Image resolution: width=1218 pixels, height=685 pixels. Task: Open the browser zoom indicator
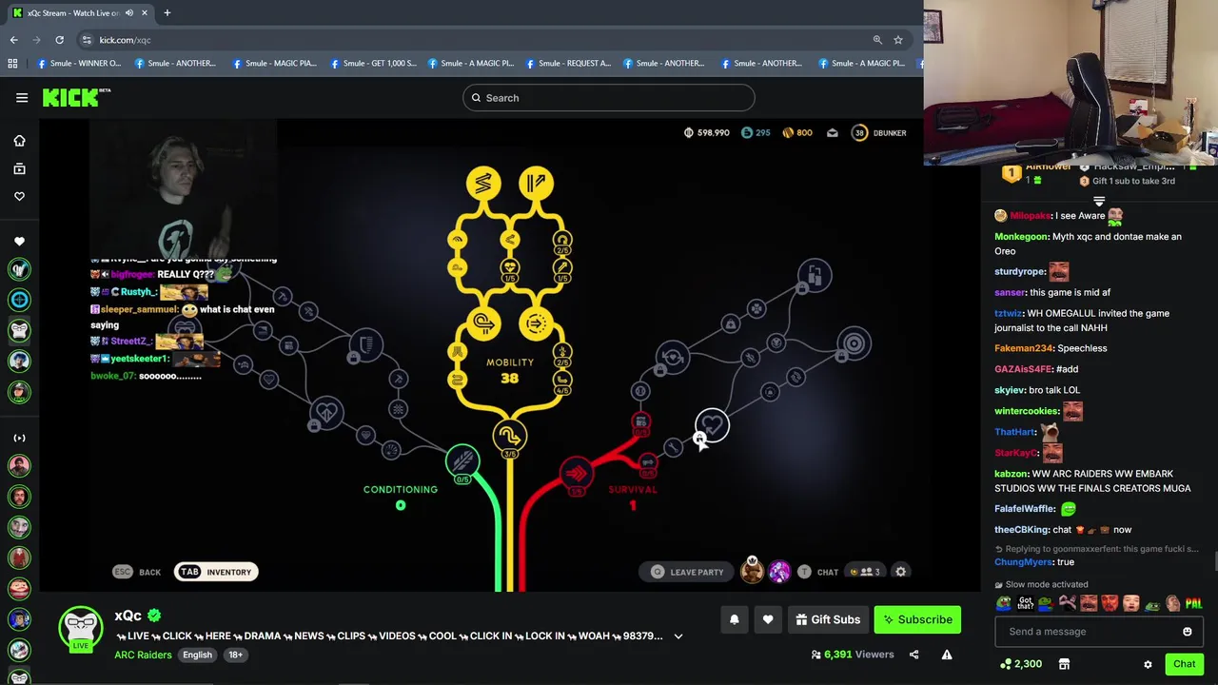coord(877,40)
